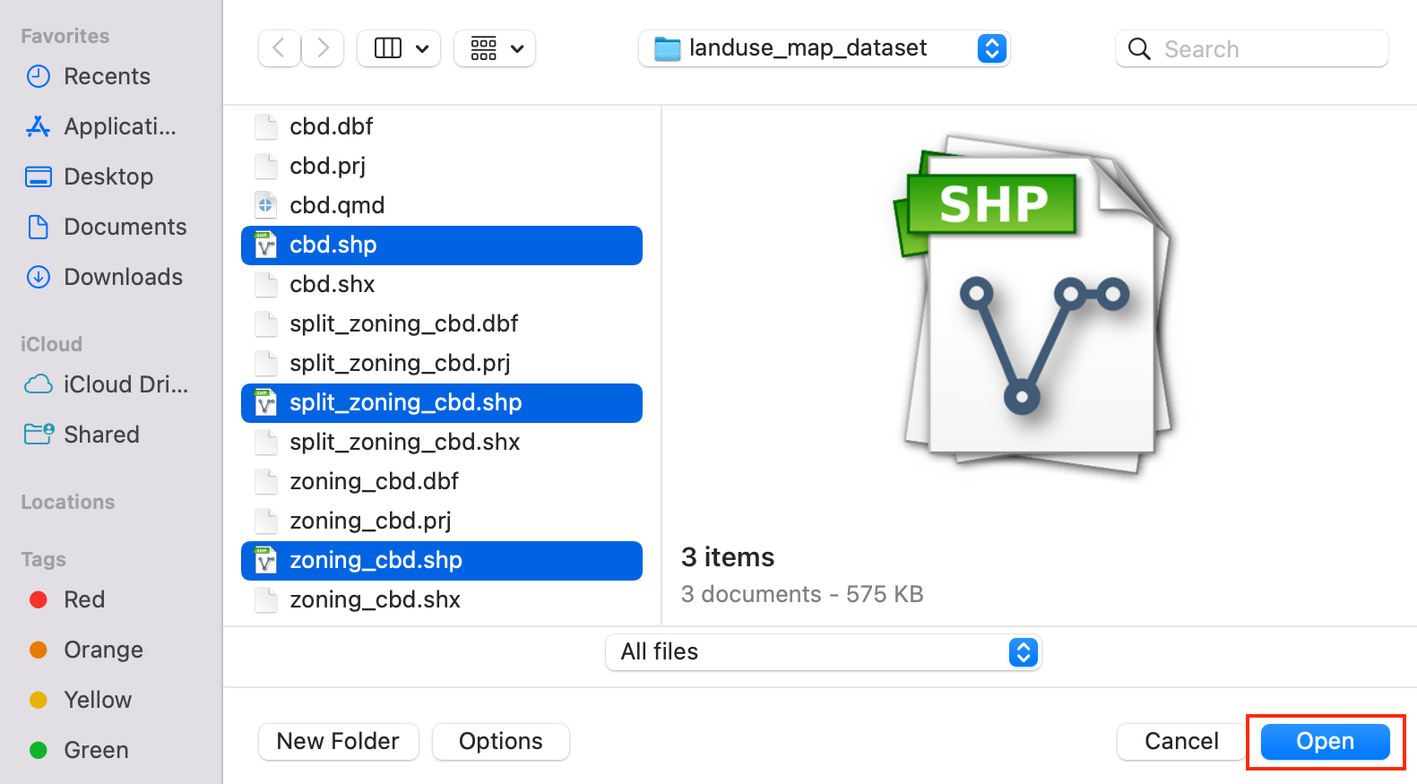Open iCloud Drive in the sidebar
Viewport: 1417px width, 784px height.
[x=125, y=385]
